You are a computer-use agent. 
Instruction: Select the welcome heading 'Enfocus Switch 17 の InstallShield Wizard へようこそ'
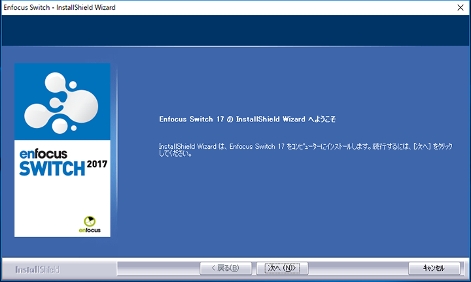click(247, 119)
